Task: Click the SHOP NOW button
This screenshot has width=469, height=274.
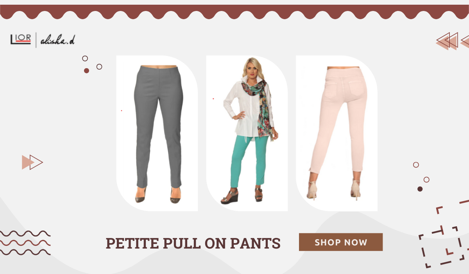Action: point(341,242)
